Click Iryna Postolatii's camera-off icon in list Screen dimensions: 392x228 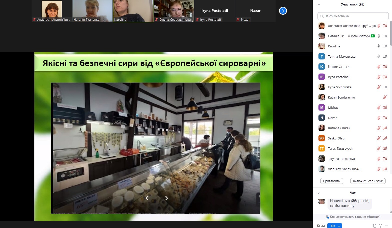pyautogui.click(x=385, y=77)
